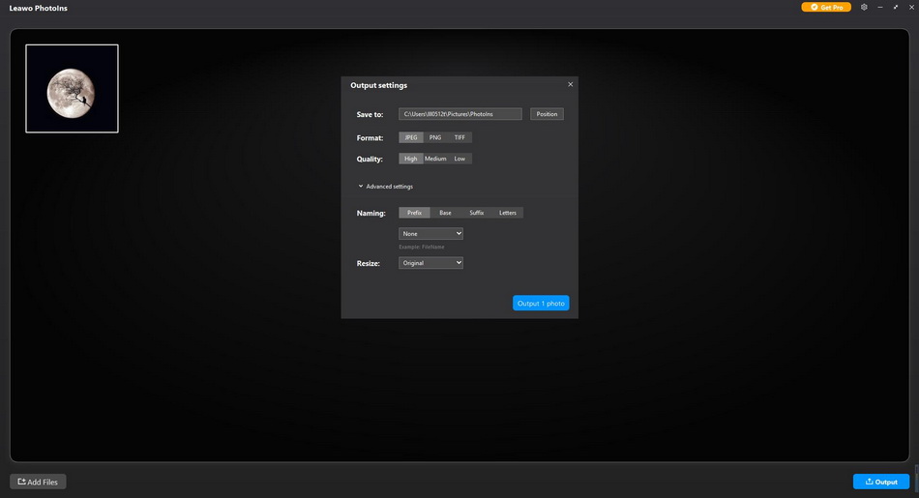919x498 pixels.
Task: Click the Save to path field
Action: pos(459,114)
